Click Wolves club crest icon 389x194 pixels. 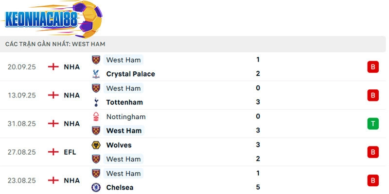pyautogui.click(x=96, y=145)
